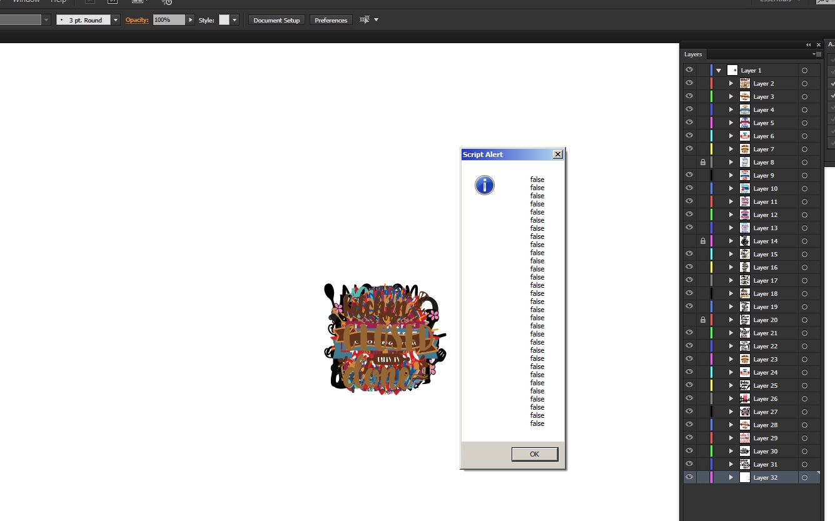Viewport: 835px width, 521px height.
Task: Click OK in the Script Alert dialog
Action: tap(534, 454)
